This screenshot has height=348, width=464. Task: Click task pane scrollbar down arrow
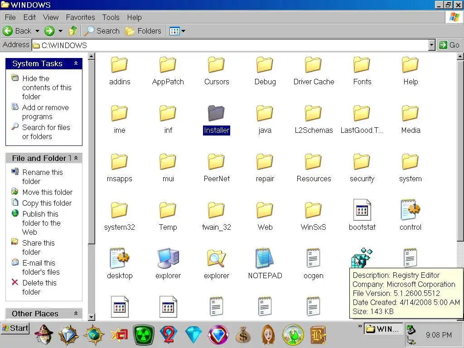(91, 317)
